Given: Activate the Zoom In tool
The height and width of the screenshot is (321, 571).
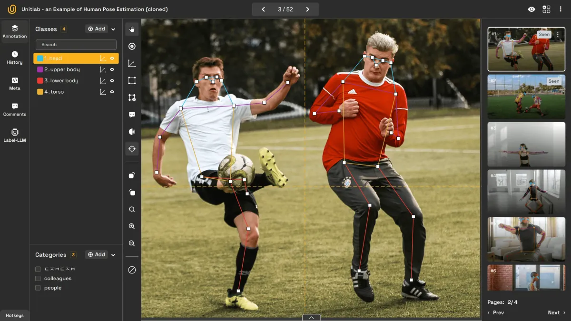Looking at the screenshot, I should pyautogui.click(x=132, y=226).
